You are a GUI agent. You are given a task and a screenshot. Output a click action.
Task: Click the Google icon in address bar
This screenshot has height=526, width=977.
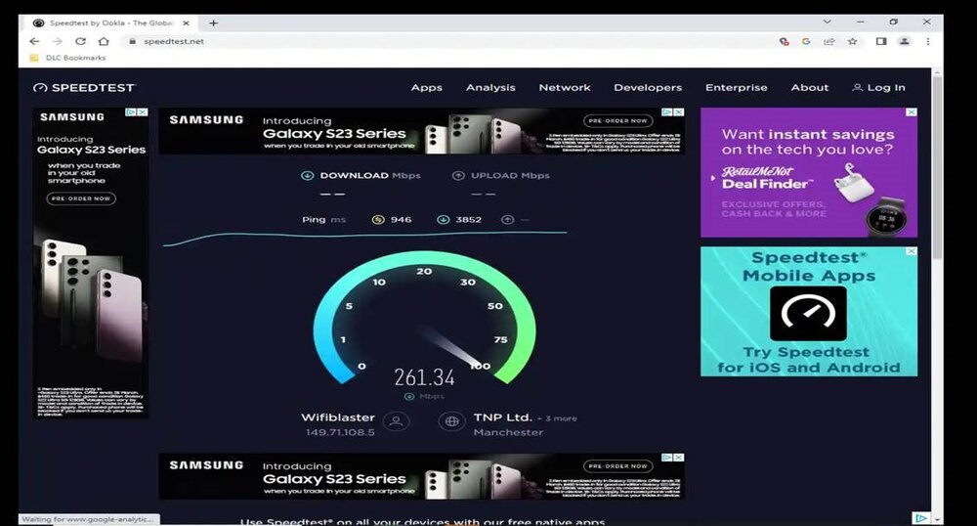click(x=806, y=41)
